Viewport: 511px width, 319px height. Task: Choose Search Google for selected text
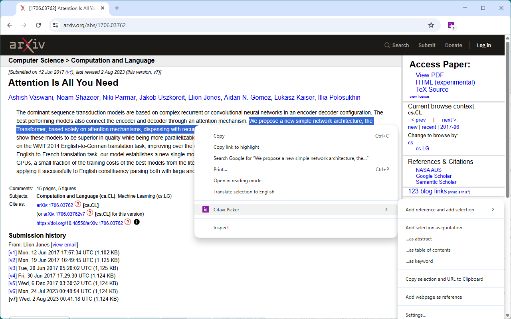click(296, 158)
